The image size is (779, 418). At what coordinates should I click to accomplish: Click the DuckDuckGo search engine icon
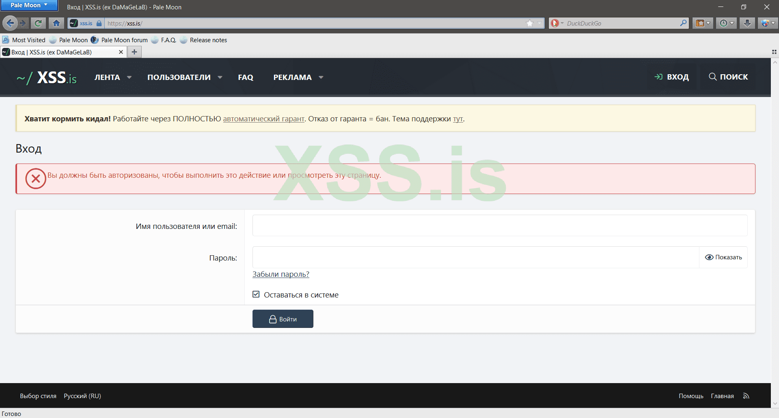tap(555, 23)
